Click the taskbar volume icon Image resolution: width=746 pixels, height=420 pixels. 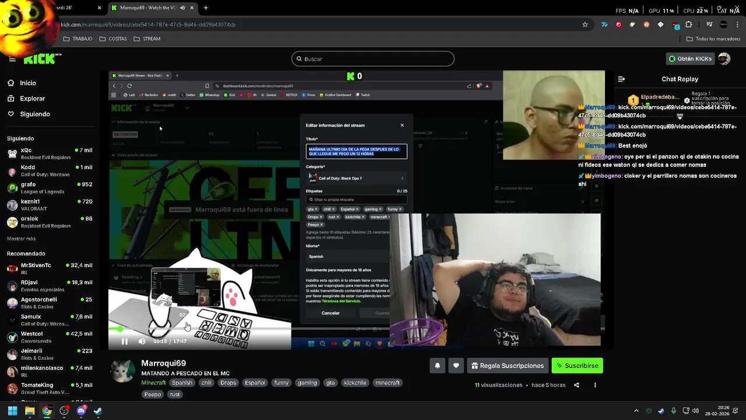pyautogui.click(x=695, y=411)
